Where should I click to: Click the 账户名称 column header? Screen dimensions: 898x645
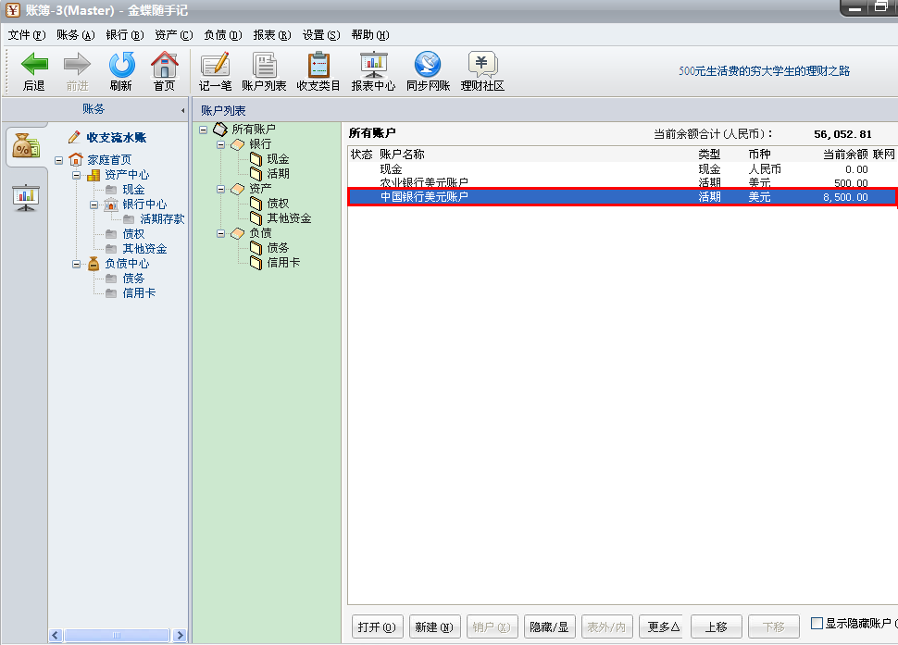pos(402,154)
